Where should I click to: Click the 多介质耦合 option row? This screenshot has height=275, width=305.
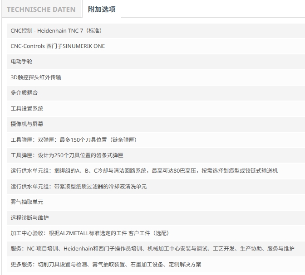click(156, 93)
